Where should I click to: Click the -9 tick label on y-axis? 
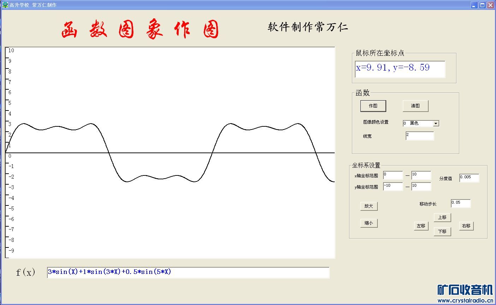click(11, 251)
